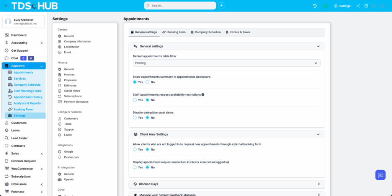The height and width of the screenshot is (196, 392).
Task: Open Staff Working Hours in sidebar
Action: (28, 91)
